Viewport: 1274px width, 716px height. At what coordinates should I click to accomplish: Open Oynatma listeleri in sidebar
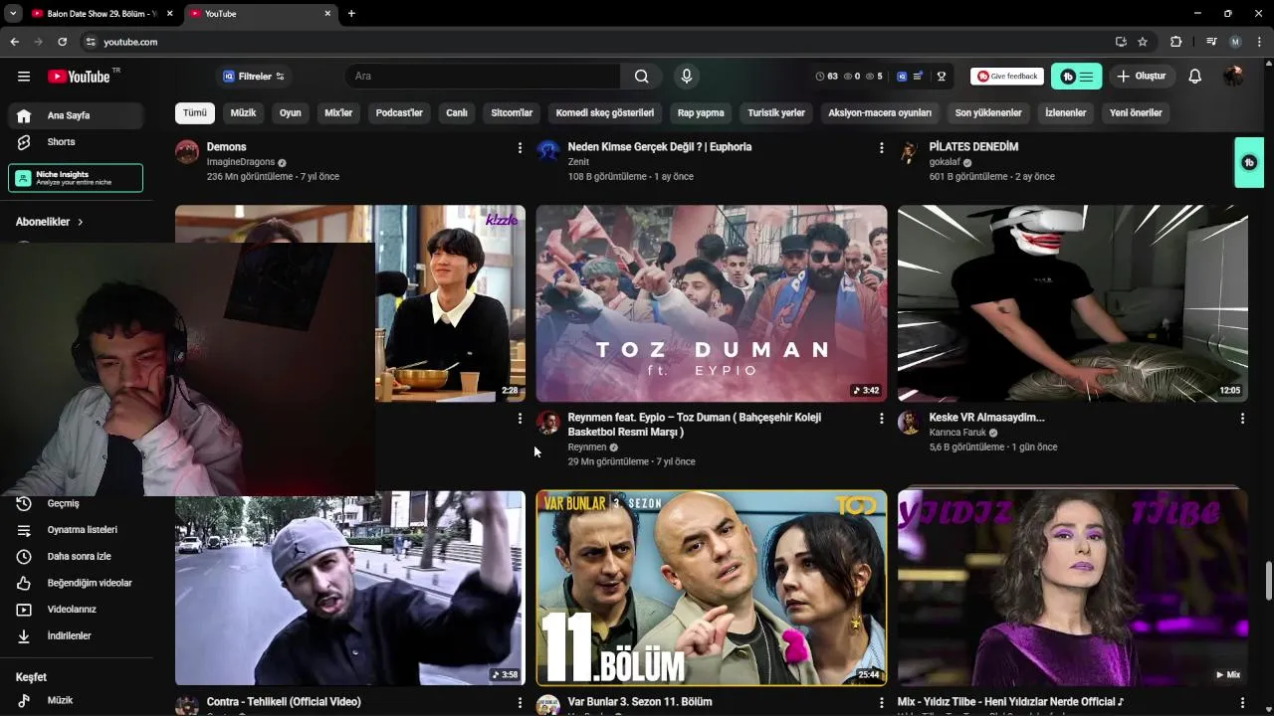pyautogui.click(x=76, y=530)
